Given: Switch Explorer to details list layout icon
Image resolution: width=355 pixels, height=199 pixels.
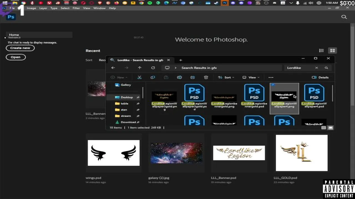Looking at the screenshot, I should pos(324,128).
